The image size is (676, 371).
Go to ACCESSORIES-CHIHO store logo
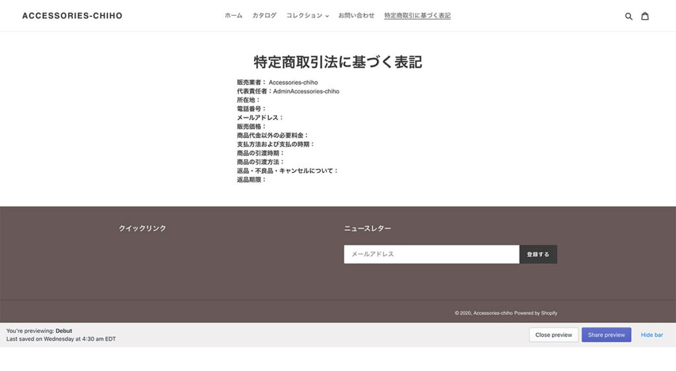[73, 15]
